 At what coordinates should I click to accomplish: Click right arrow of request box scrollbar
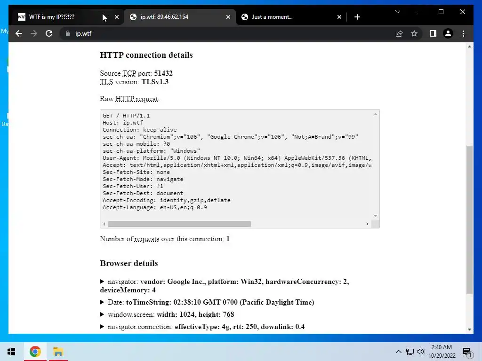(367, 224)
